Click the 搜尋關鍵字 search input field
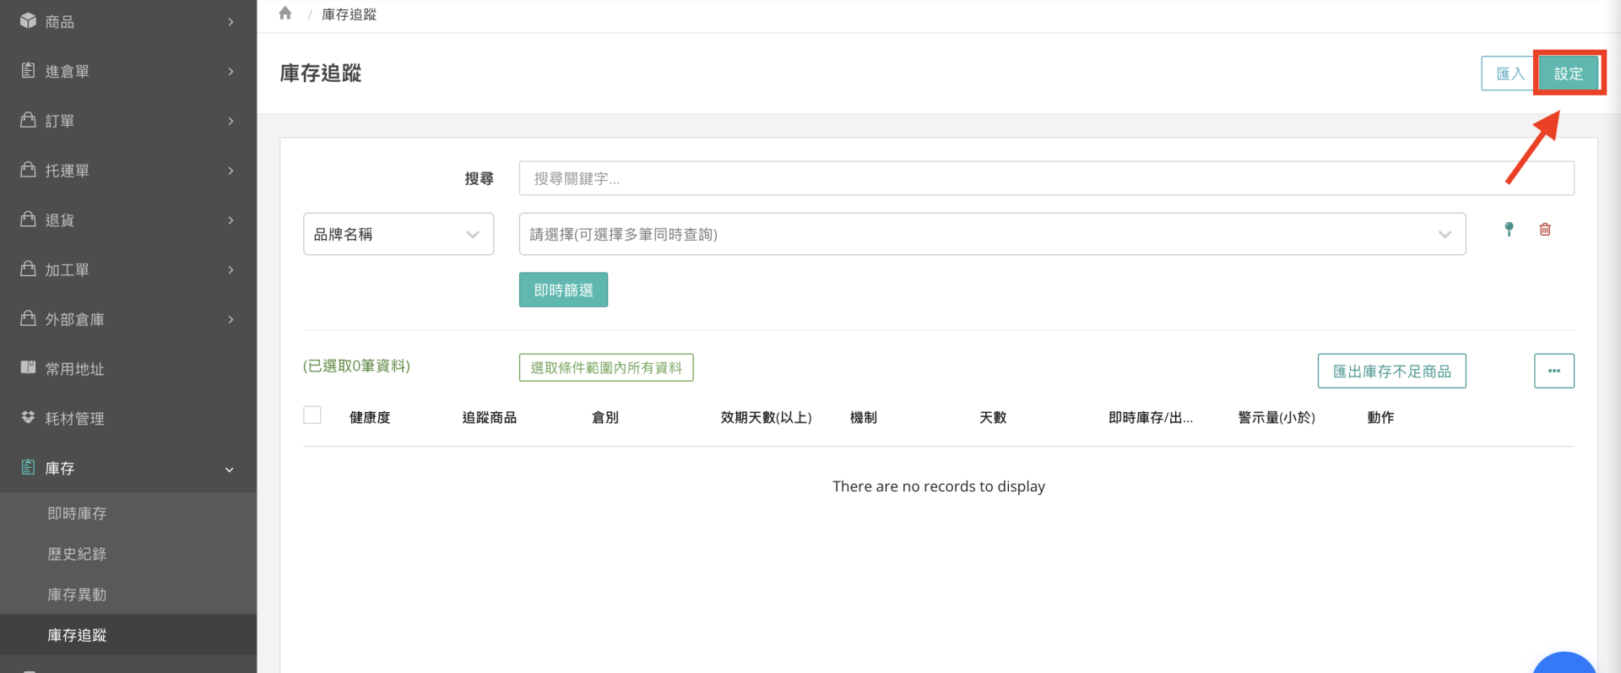1621x673 pixels. [x=1045, y=179]
